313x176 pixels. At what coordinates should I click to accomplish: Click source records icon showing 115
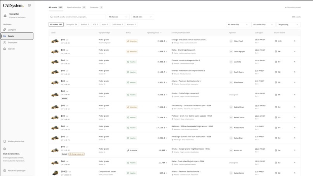pos(276,41)
